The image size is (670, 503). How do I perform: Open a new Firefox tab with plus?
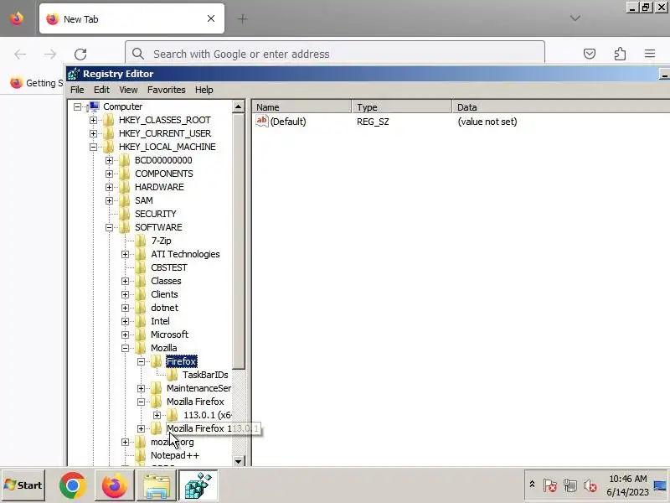(242, 18)
